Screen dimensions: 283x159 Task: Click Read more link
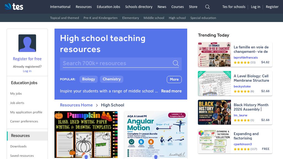171,91
